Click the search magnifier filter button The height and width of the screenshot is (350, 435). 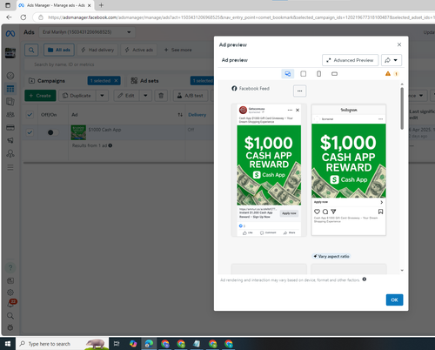[31, 50]
